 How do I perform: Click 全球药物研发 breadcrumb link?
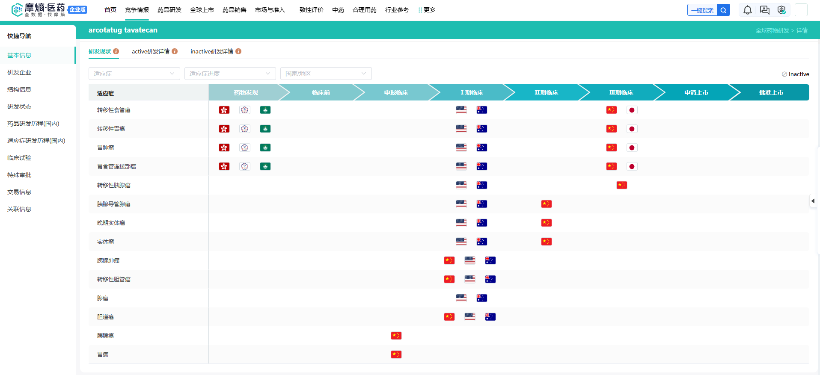[772, 30]
